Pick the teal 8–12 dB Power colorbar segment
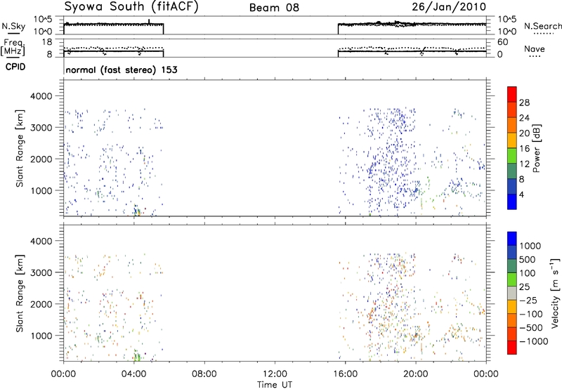562x389 pixels. click(x=512, y=171)
